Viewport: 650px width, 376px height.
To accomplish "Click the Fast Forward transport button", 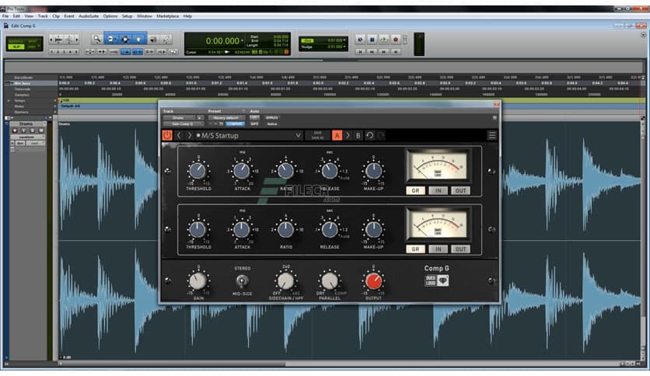I will point(384,52).
